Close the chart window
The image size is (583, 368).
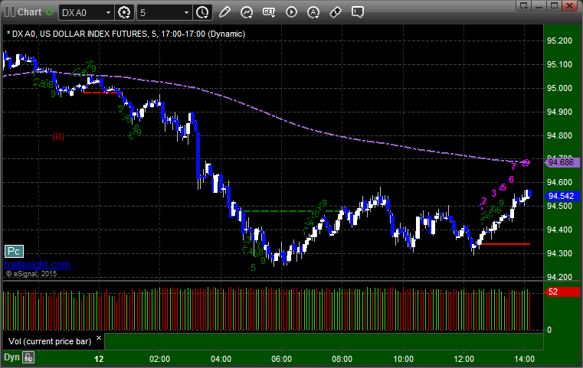click(570, 5)
